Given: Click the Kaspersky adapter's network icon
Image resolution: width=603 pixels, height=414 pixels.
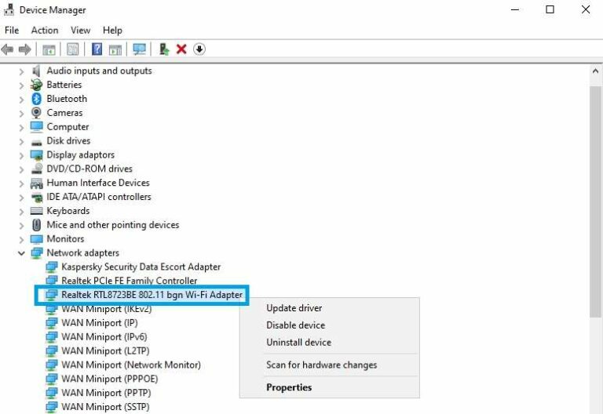Looking at the screenshot, I should (52, 267).
